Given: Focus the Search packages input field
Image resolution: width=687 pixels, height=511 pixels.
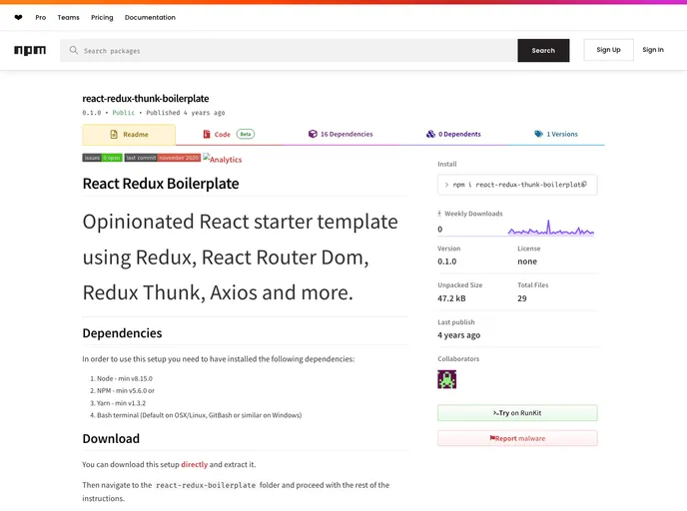Looking at the screenshot, I should (x=289, y=50).
